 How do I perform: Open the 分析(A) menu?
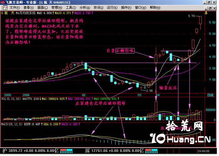point(85,7)
